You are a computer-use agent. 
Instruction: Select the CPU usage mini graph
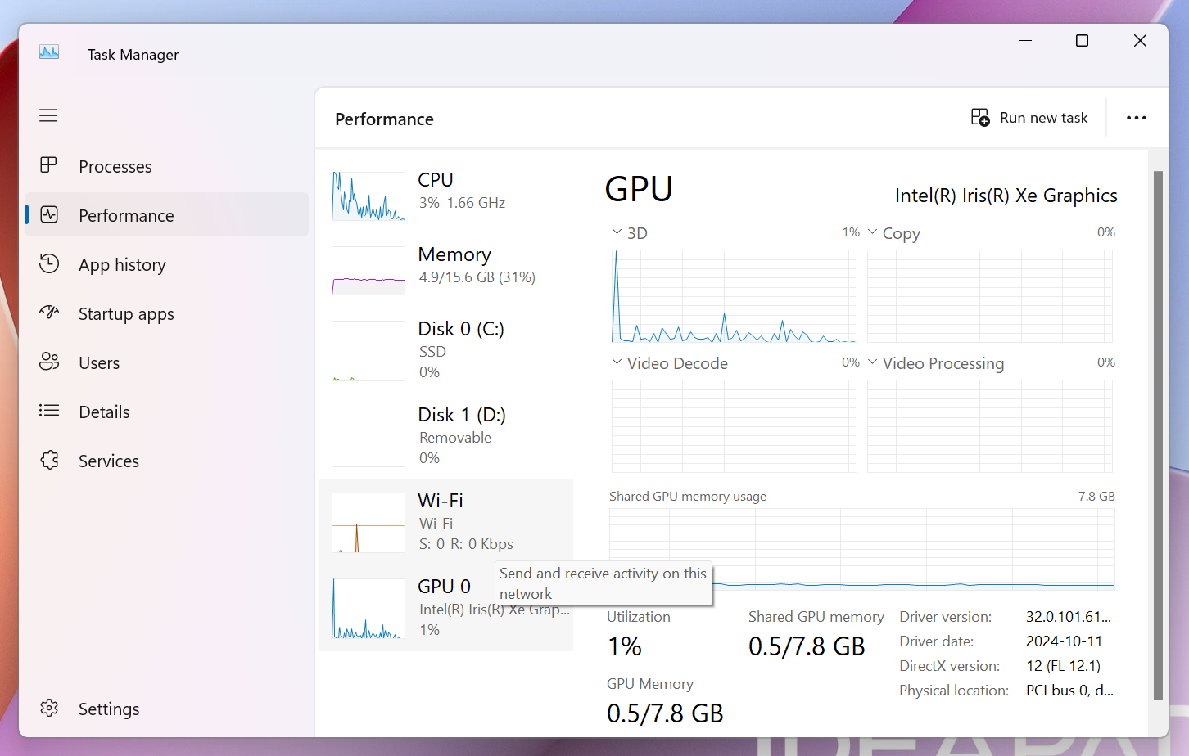coord(368,196)
